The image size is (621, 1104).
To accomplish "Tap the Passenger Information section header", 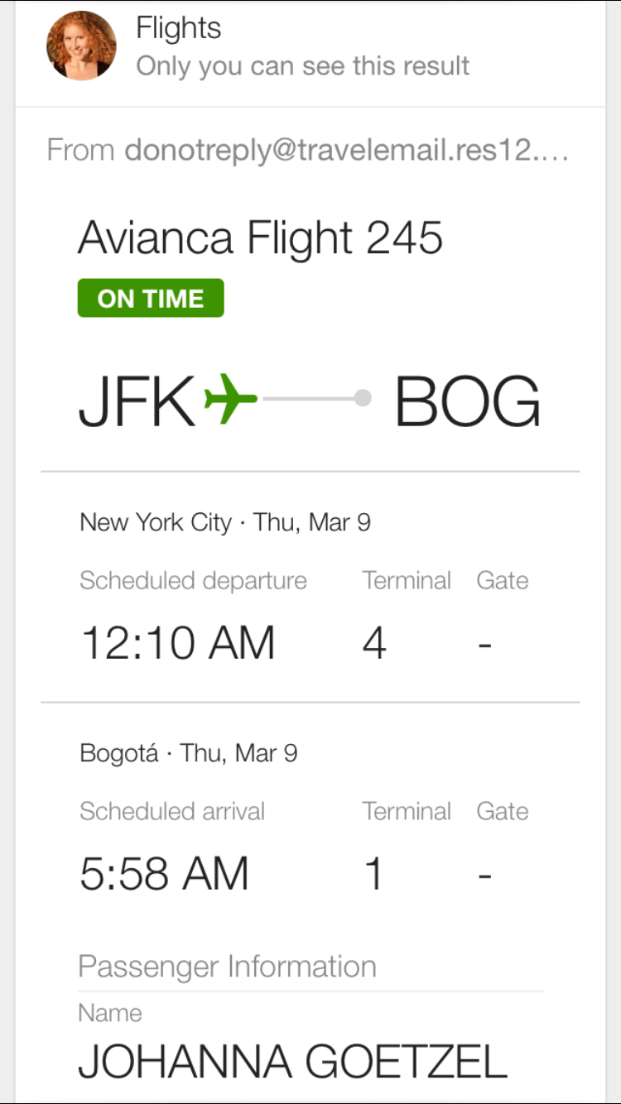I will tap(227, 966).
